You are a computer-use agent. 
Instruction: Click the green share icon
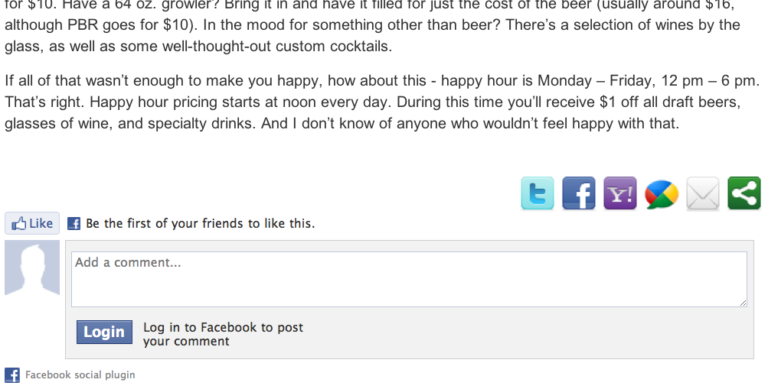[744, 193]
